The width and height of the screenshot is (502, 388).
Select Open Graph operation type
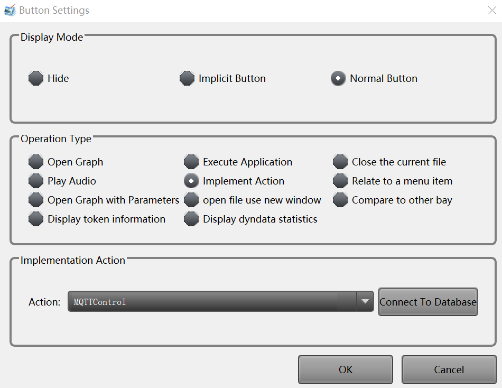click(36, 162)
